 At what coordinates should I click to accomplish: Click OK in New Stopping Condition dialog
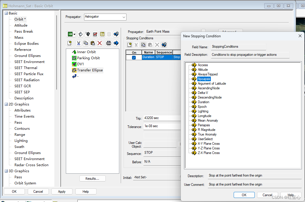pos(244,195)
